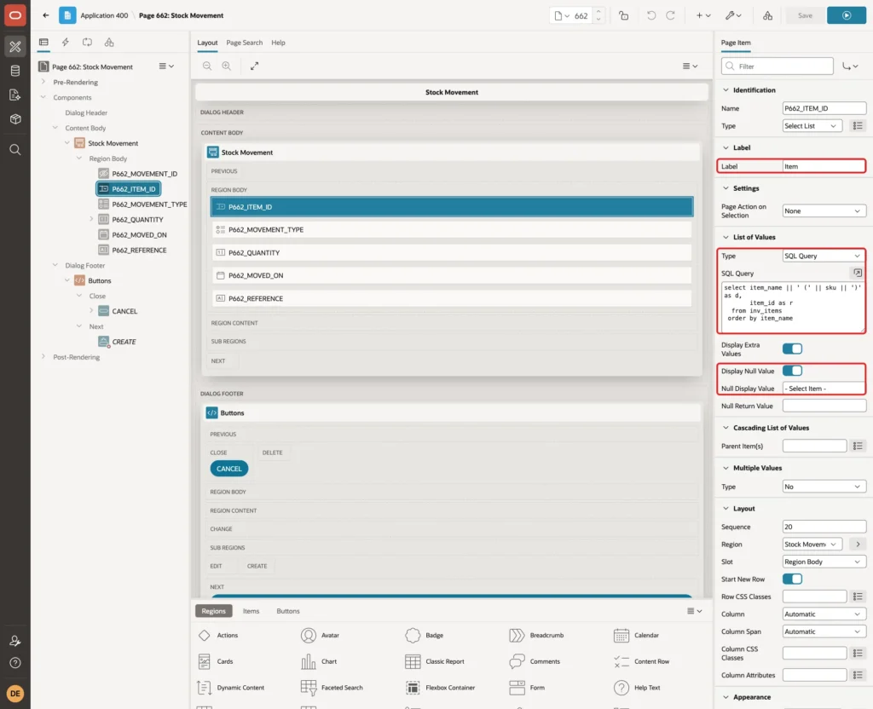Viewport: 873px width, 709px height.
Task: Click the Save button
Action: click(x=805, y=15)
